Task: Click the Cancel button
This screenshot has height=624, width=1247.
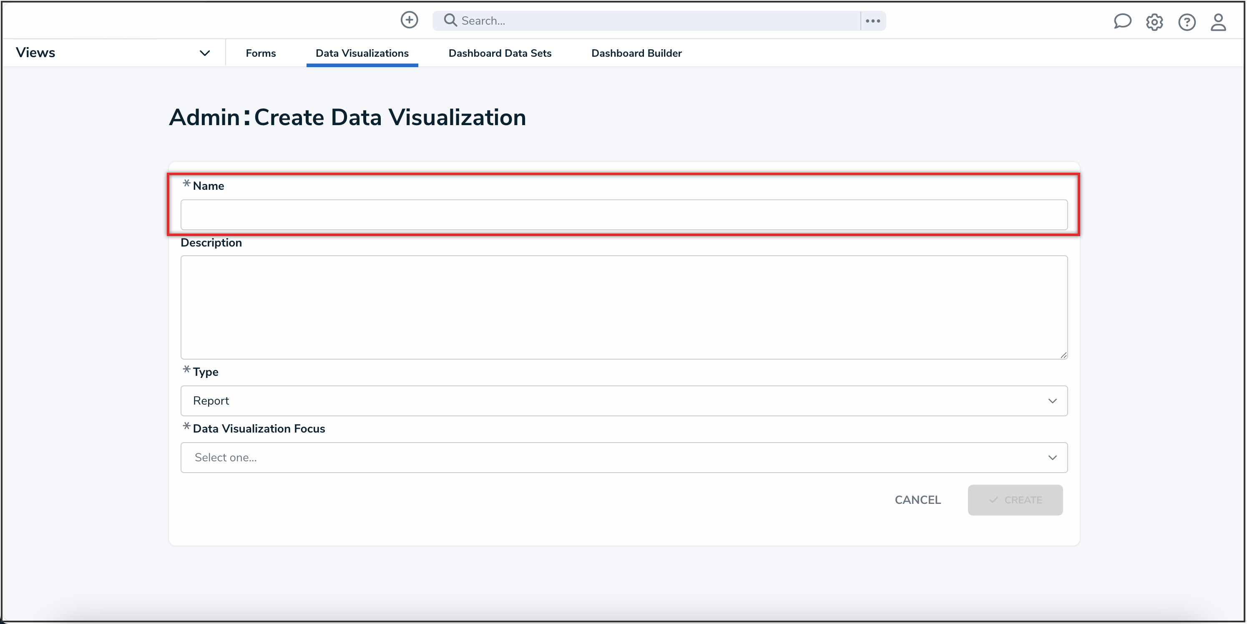Action: (x=918, y=500)
